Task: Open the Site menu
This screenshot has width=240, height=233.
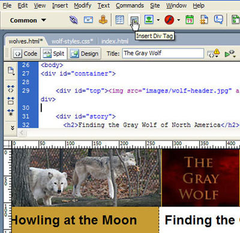Action: tap(155, 5)
